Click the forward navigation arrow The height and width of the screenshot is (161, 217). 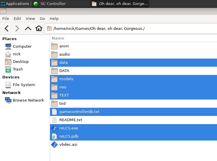point(17,28)
